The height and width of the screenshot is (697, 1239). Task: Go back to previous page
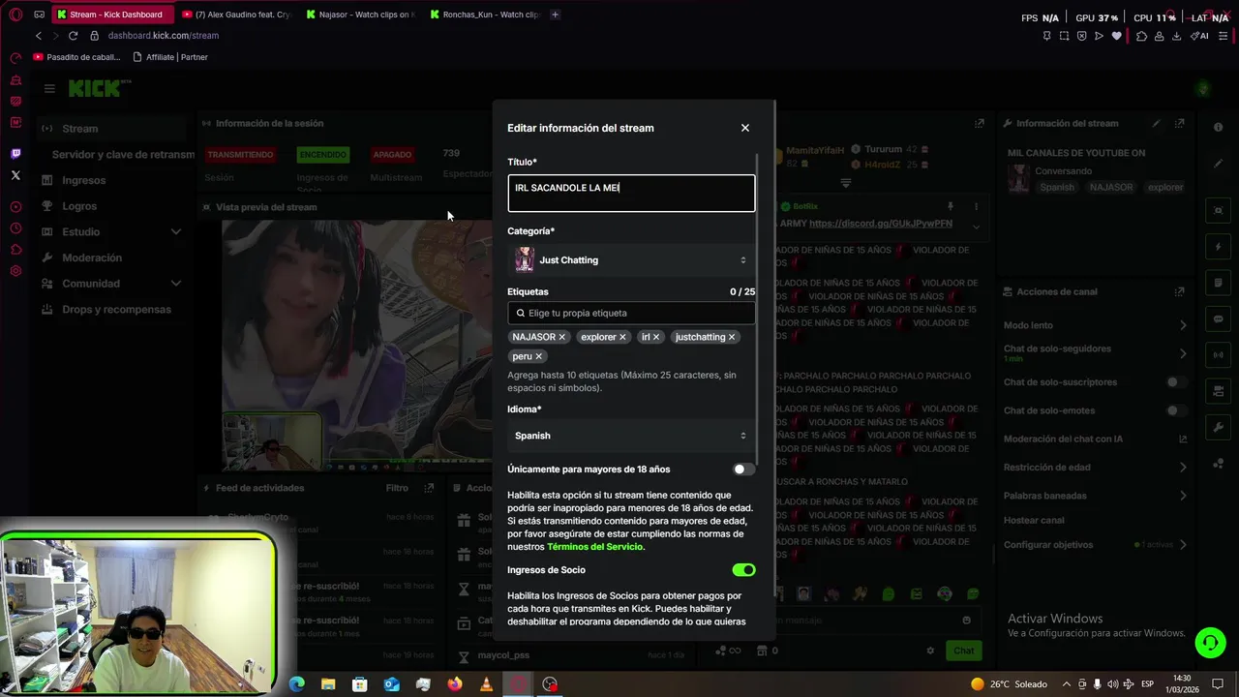[39, 36]
